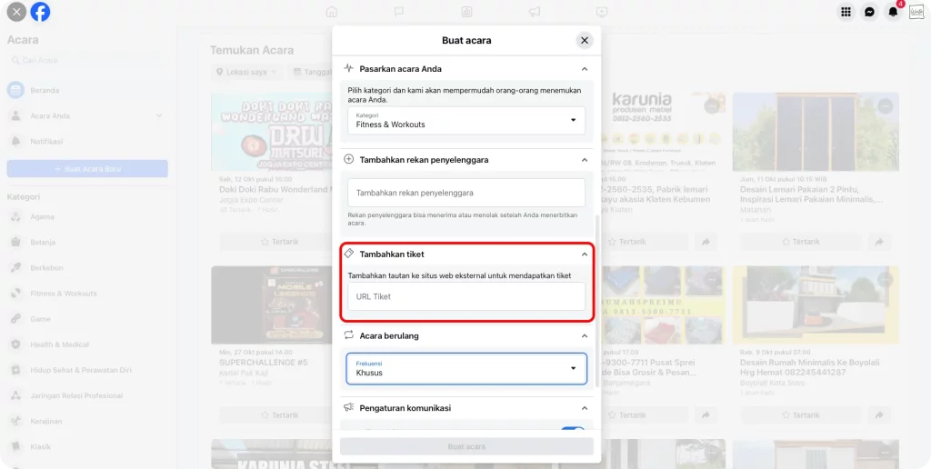This screenshot has height=469, width=931.
Task: Open the notifications bell icon
Action: pyautogui.click(x=893, y=12)
